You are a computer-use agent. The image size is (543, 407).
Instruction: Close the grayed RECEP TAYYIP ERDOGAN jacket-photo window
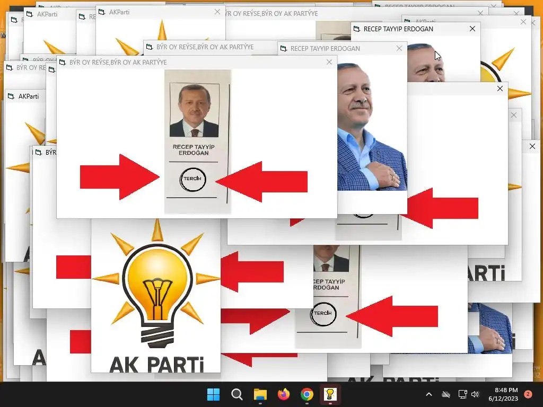[x=399, y=48]
